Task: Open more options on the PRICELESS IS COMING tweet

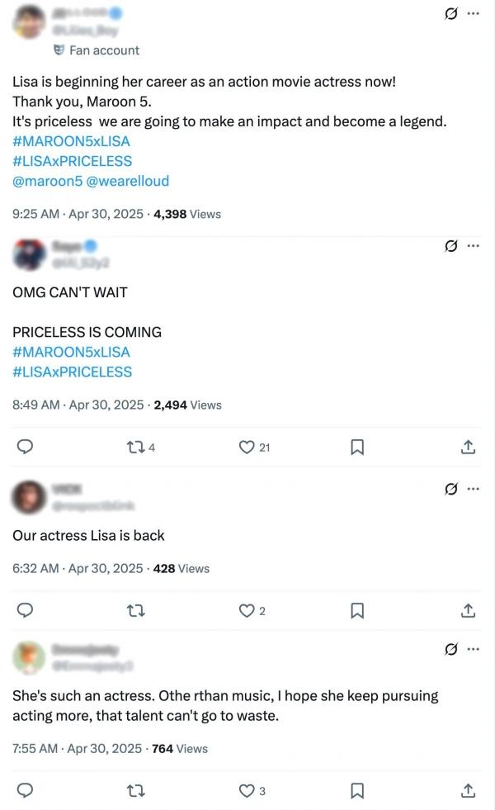Action: 473,244
